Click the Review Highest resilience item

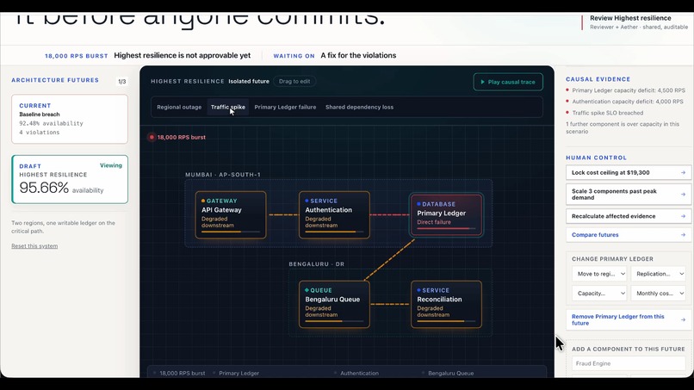(x=637, y=22)
